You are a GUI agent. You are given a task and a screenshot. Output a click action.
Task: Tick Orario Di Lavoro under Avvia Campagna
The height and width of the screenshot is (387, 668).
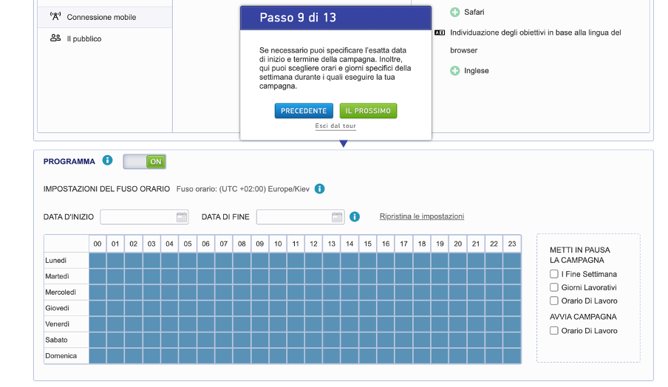554,331
